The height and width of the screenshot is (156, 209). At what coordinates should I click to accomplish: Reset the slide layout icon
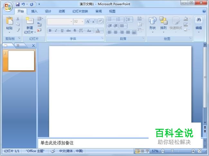[x=39, y=24]
